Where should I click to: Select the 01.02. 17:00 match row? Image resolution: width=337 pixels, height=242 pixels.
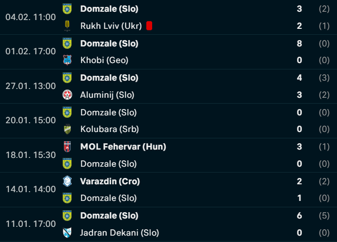click(x=169, y=52)
